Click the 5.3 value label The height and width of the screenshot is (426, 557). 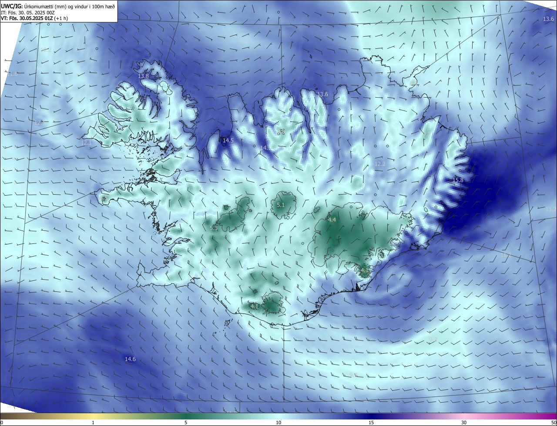tap(214, 228)
